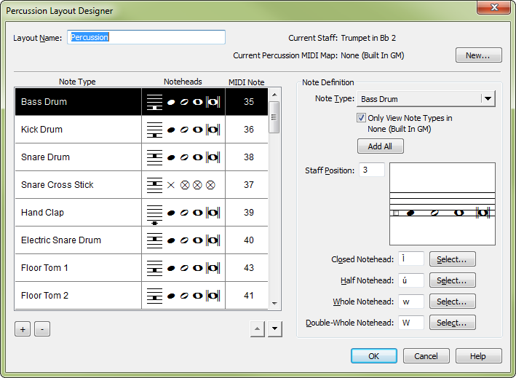
Task: Click the plus button to add note type
Action: (23, 329)
